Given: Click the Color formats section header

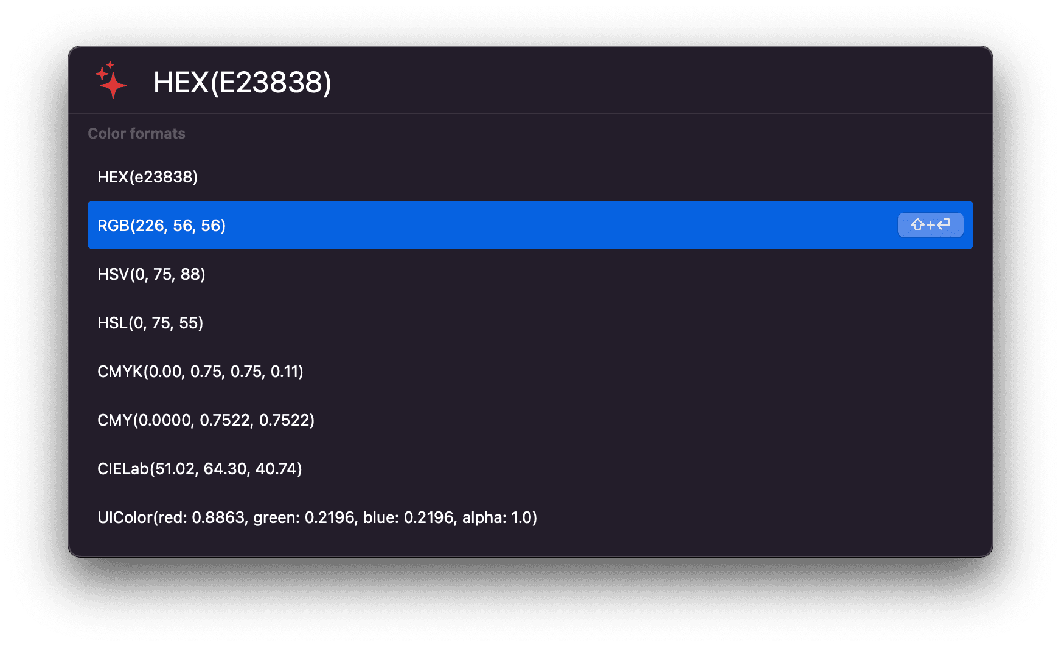Looking at the screenshot, I should click(137, 133).
